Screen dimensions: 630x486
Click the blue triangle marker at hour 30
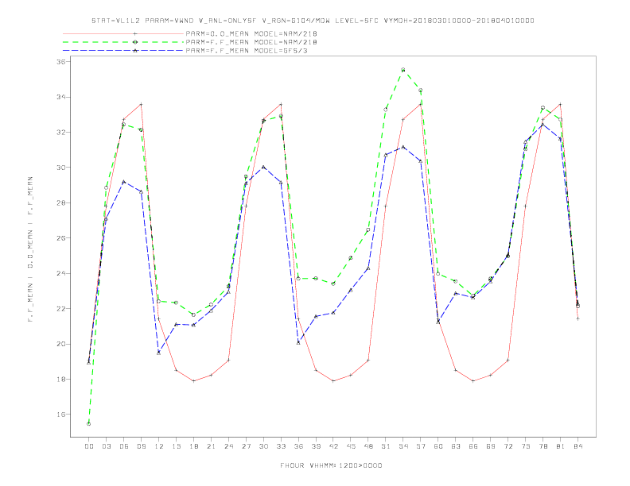[x=263, y=167]
